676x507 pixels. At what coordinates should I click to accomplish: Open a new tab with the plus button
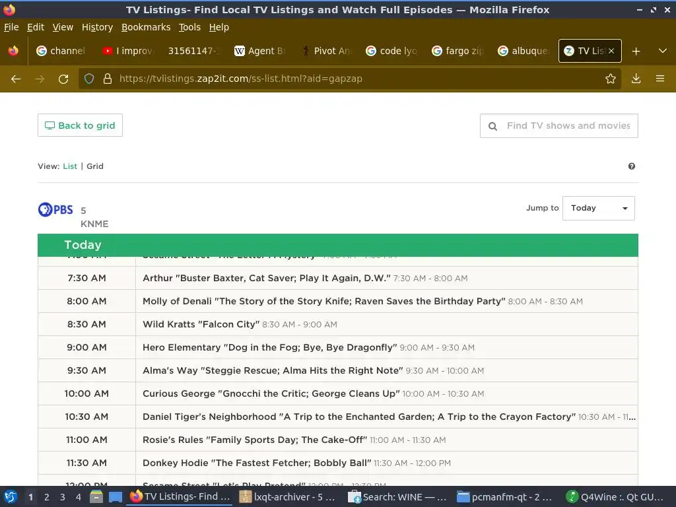[636, 51]
